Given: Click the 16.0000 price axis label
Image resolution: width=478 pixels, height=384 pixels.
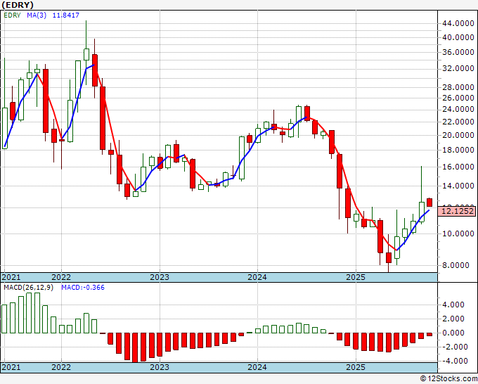Looking at the screenshot, I should [458, 167].
